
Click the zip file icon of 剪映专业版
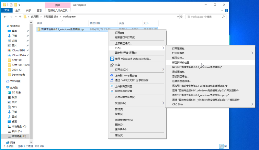click(x=39, y=29)
